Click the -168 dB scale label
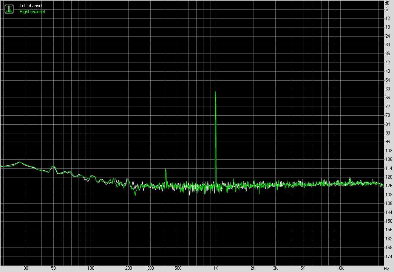 coord(388,248)
